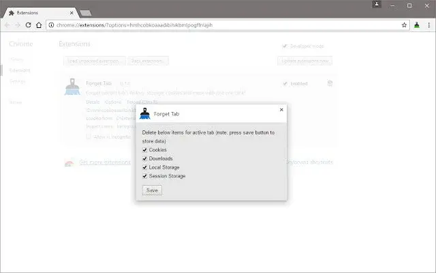Screen dimensions: 436x273
Task: Toggle the Session Storage checkbox
Action: click(144, 176)
